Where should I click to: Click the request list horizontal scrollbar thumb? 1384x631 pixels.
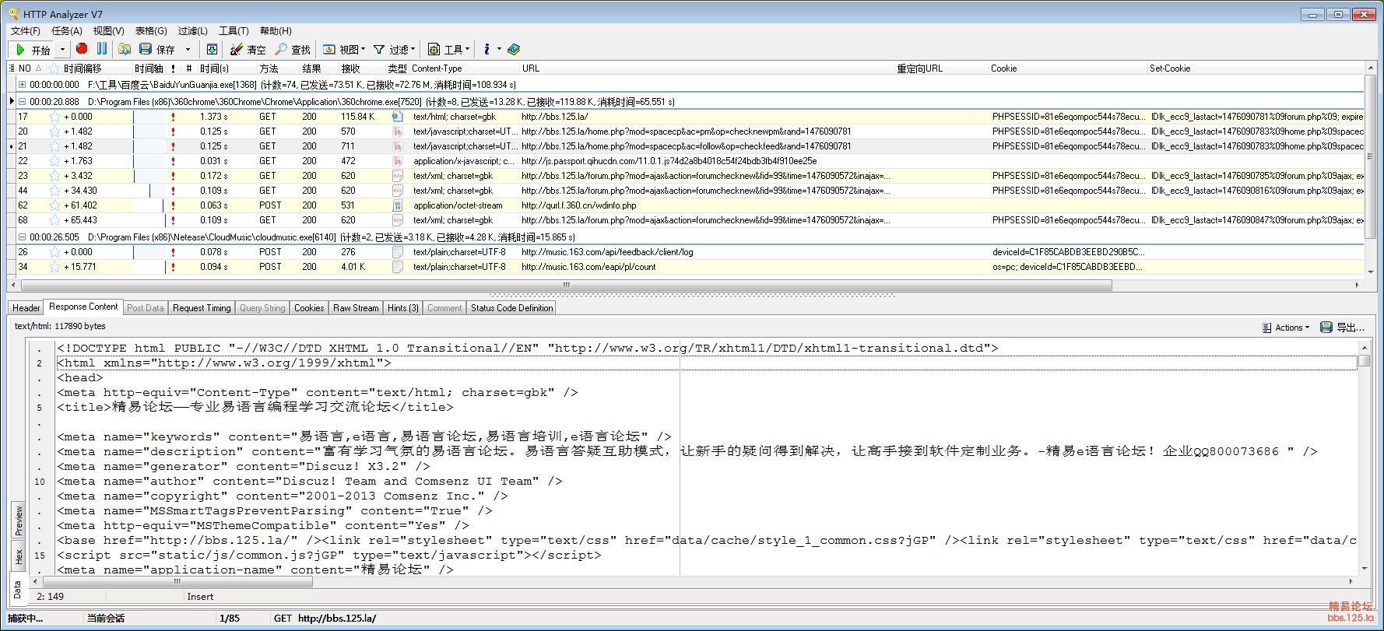coord(566,285)
